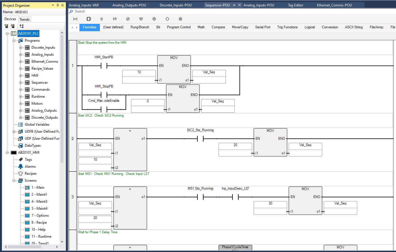396x252 pixels.
Task: Pick the normally closed (reverse) contact icon
Action: click(x=115, y=19)
